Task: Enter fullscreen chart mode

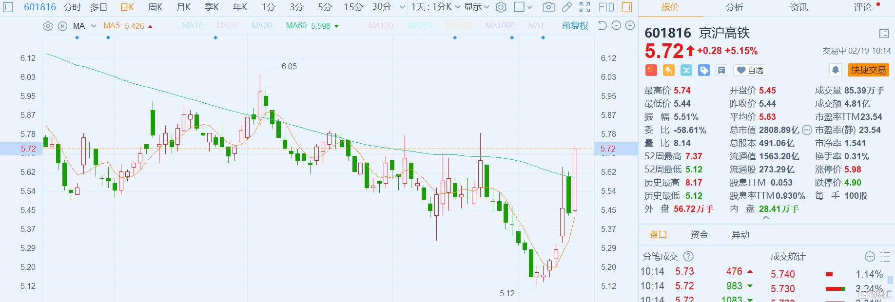Action: tap(585, 7)
